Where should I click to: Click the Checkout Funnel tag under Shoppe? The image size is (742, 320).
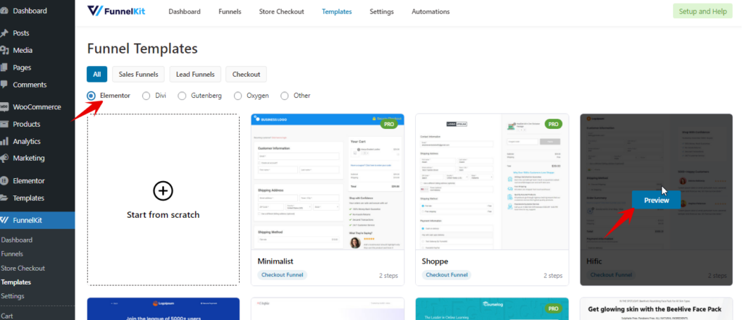point(447,274)
